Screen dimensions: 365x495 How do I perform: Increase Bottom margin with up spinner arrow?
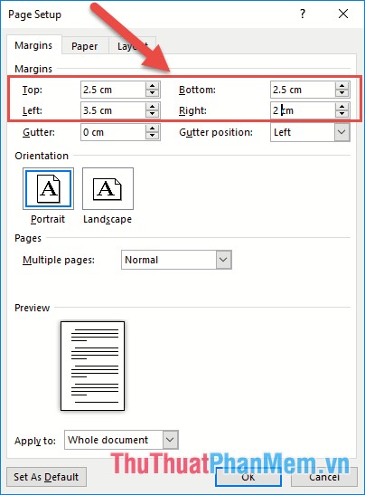click(x=342, y=86)
